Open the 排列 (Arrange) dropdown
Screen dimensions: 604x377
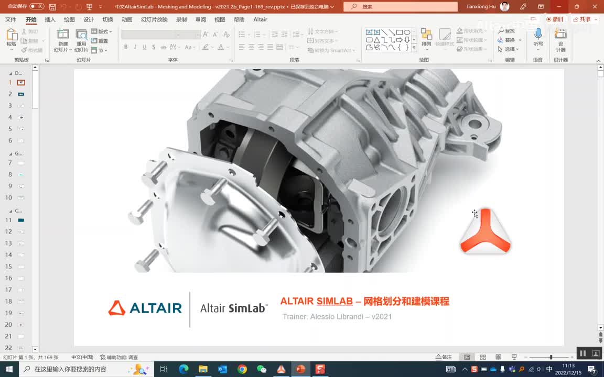point(426,38)
